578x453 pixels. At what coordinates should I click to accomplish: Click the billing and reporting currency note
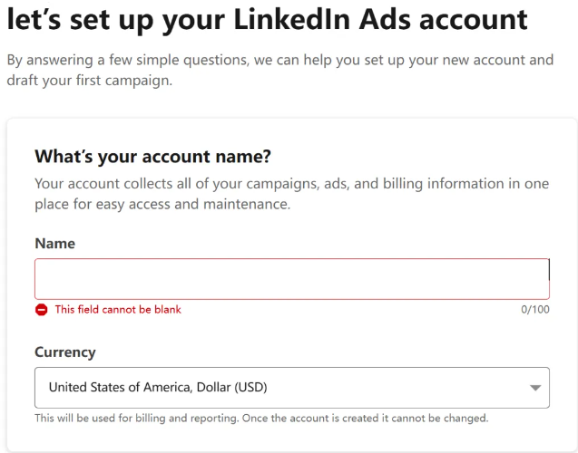(x=261, y=418)
